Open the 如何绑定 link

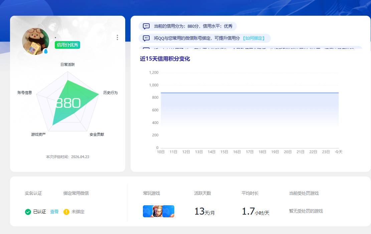click(x=254, y=38)
